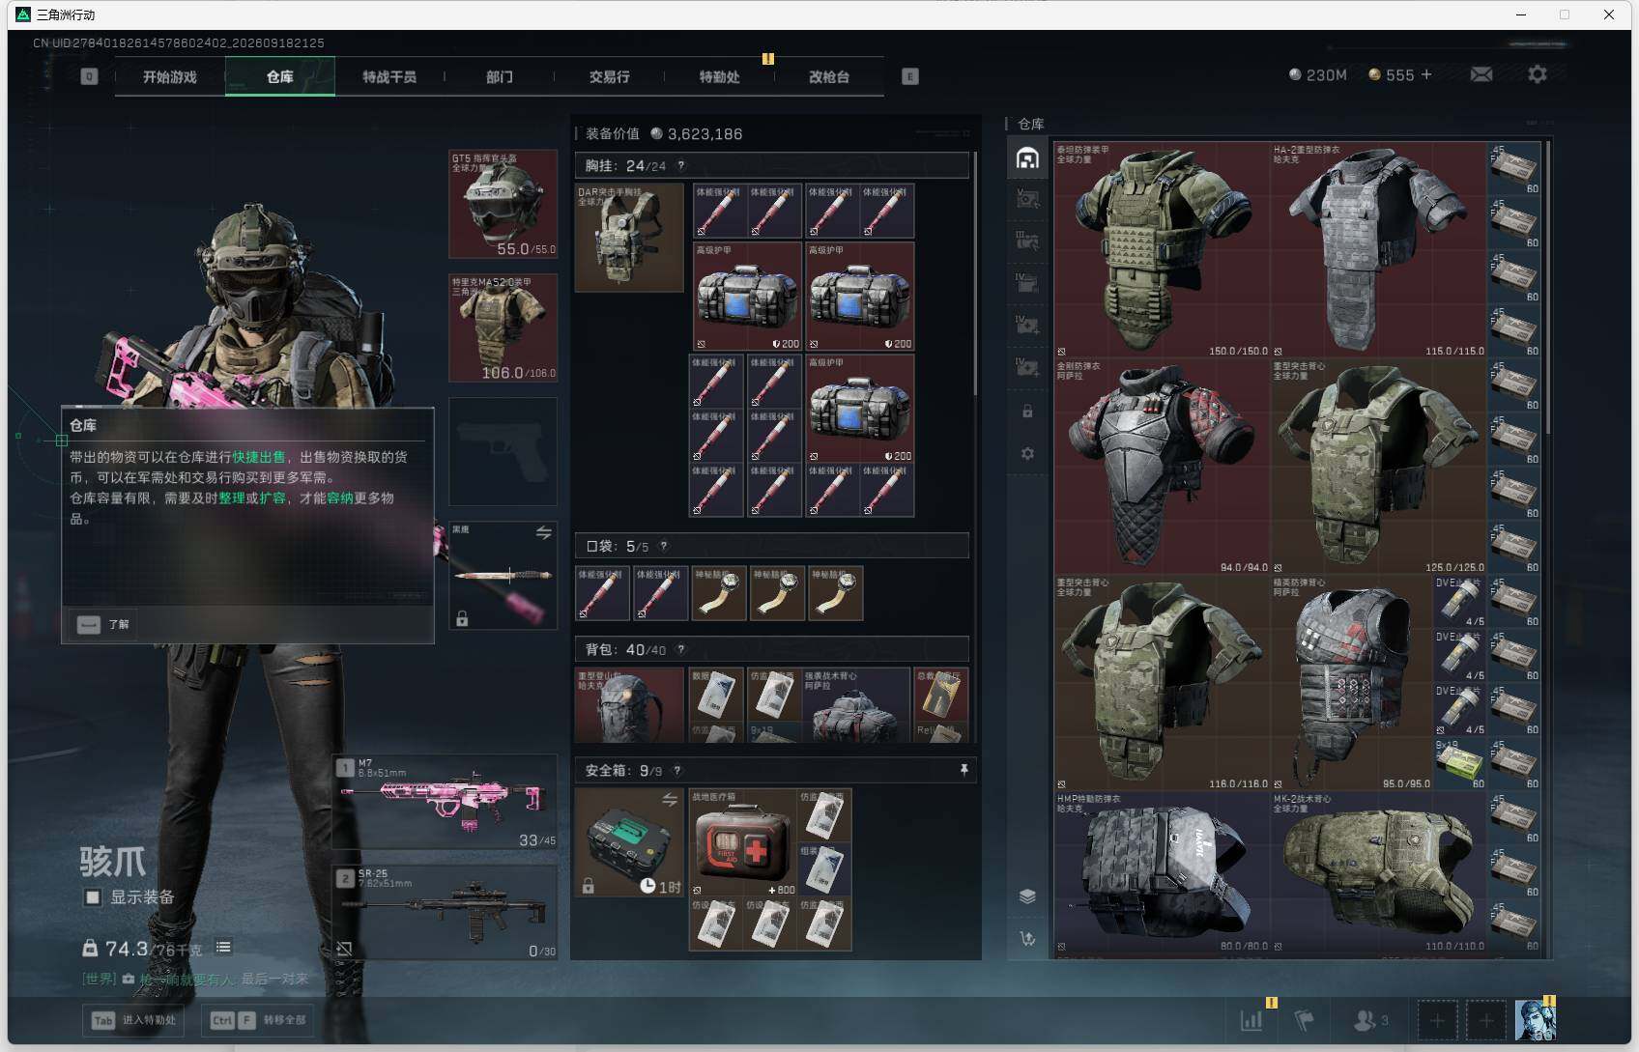Click the 进入特勤处 button
This screenshot has width=1639, height=1052.
135,1020
